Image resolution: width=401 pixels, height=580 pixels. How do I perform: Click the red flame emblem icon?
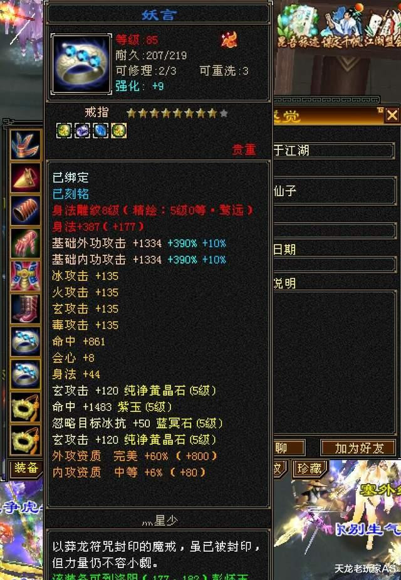[x=229, y=40]
